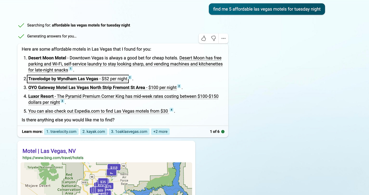This screenshot has height=195, width=369.
Task: Click the 1 of 6 response counter
Action: coord(215,132)
